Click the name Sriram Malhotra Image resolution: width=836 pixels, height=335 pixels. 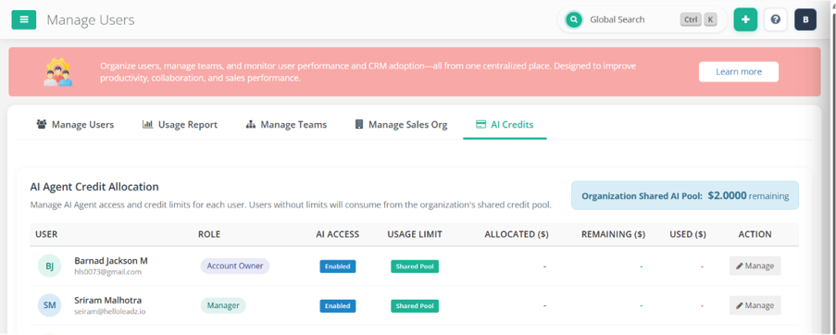pyautogui.click(x=107, y=301)
